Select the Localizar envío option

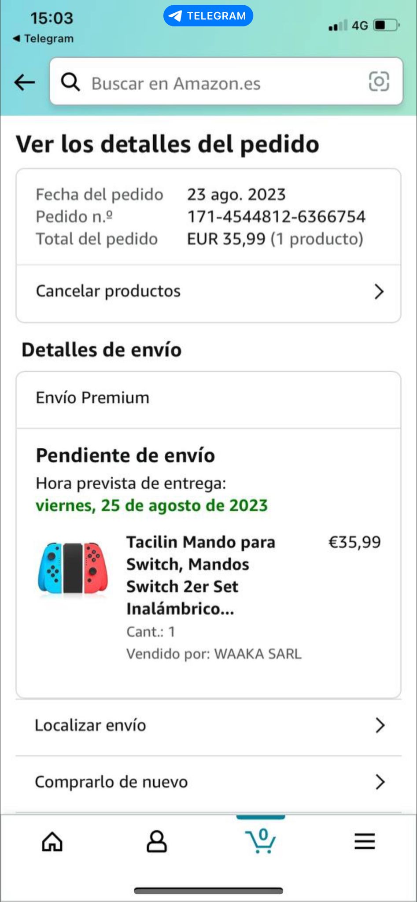91,725
